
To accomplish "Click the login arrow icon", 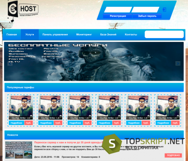I will (x=164, y=10).
